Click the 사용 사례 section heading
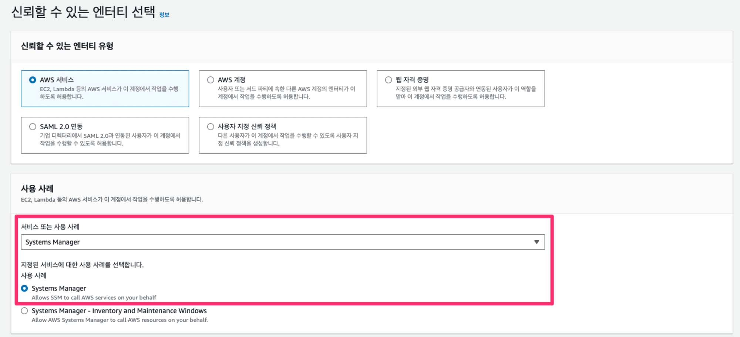 [37, 188]
